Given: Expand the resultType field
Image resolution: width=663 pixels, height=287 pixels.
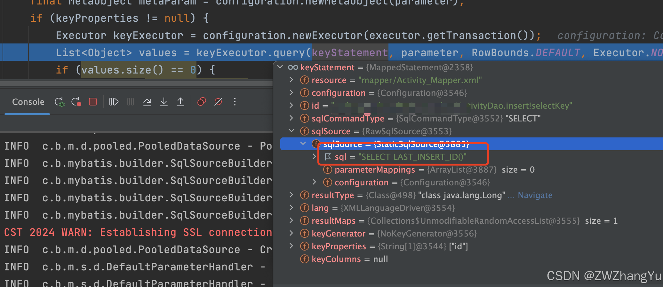Looking at the screenshot, I should (291, 195).
